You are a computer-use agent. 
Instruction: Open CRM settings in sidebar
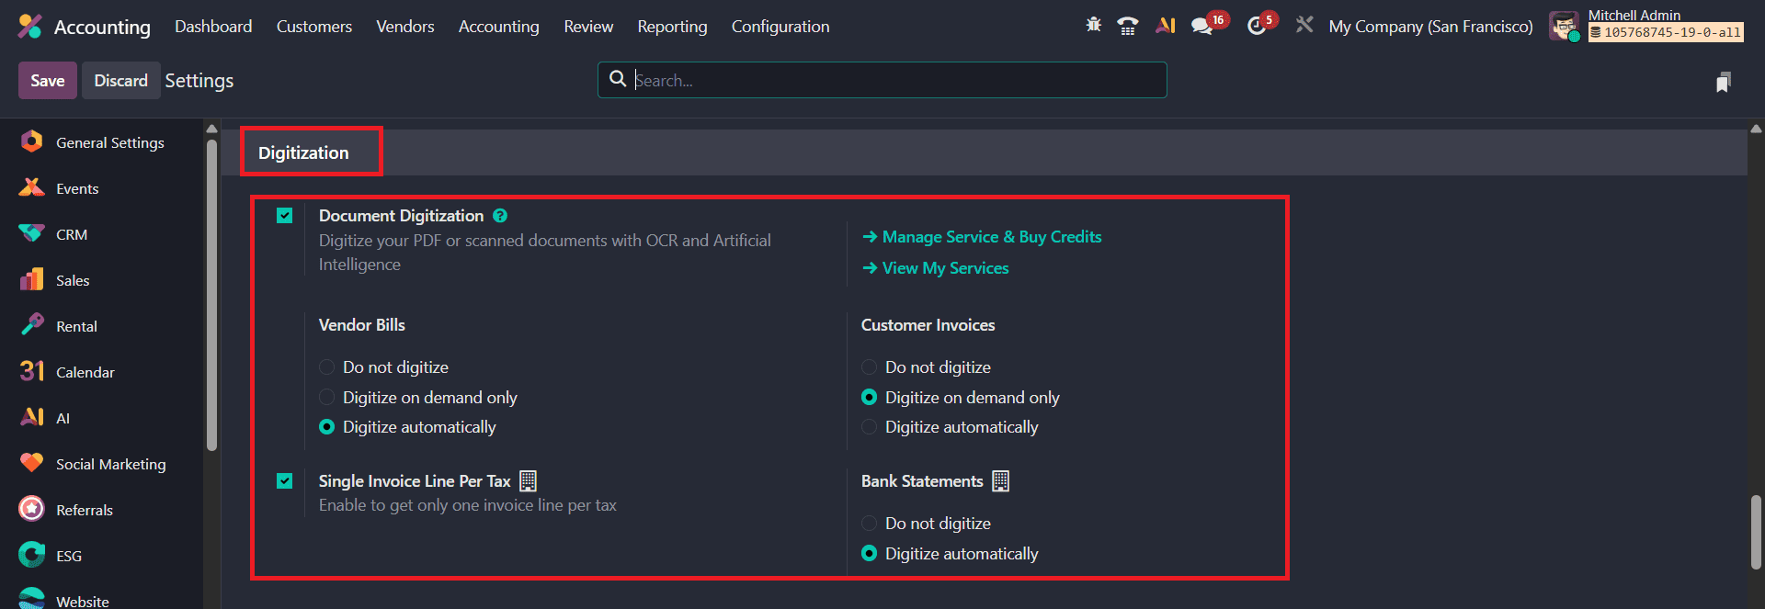[x=101, y=234]
